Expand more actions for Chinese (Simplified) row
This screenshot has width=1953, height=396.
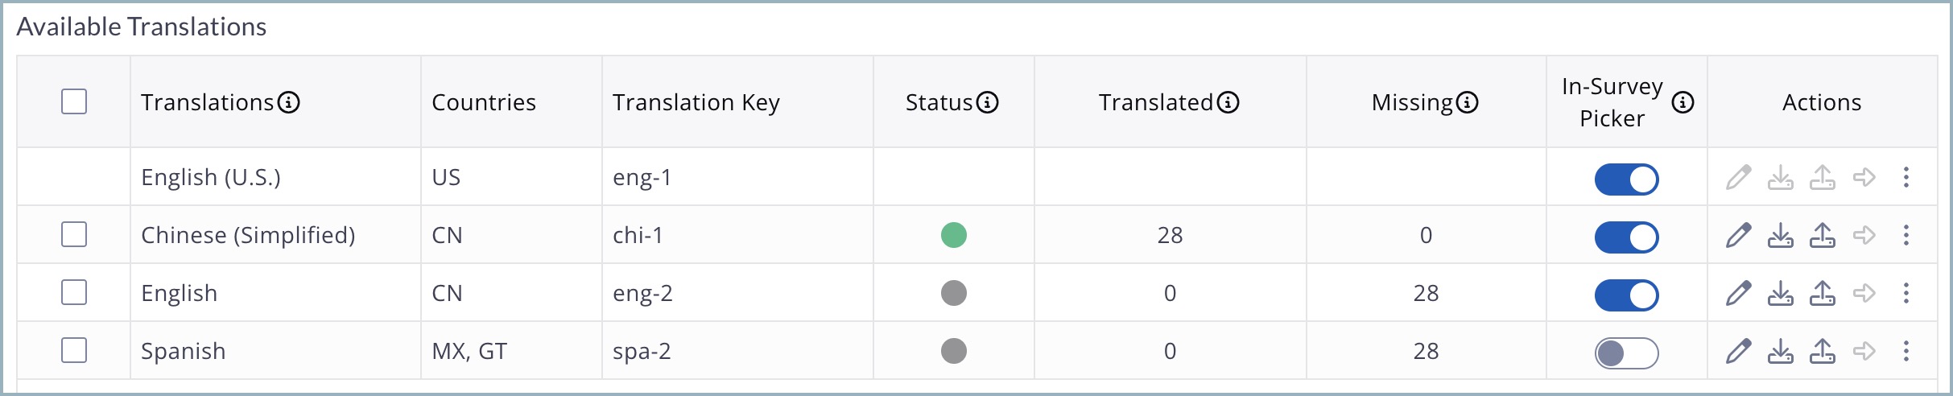[1906, 235]
